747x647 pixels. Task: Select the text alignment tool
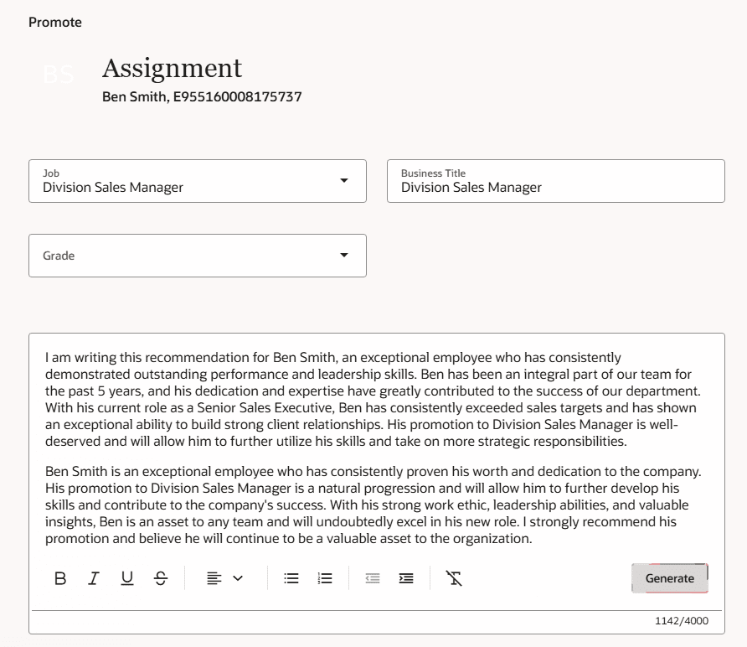pyautogui.click(x=214, y=577)
